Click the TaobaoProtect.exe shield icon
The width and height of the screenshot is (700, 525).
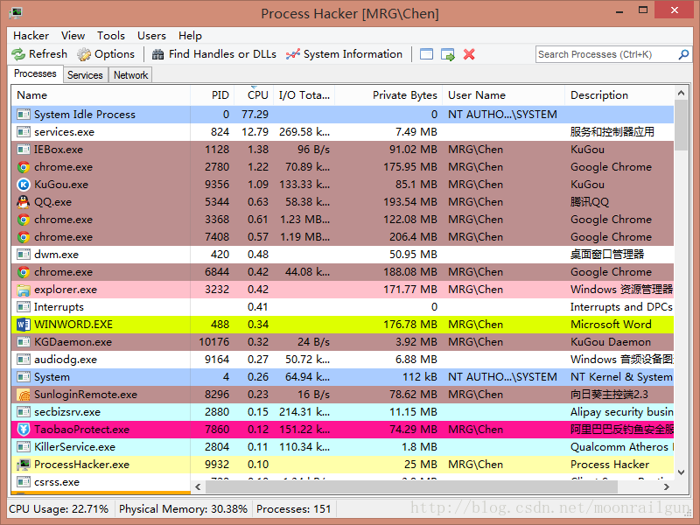24,430
